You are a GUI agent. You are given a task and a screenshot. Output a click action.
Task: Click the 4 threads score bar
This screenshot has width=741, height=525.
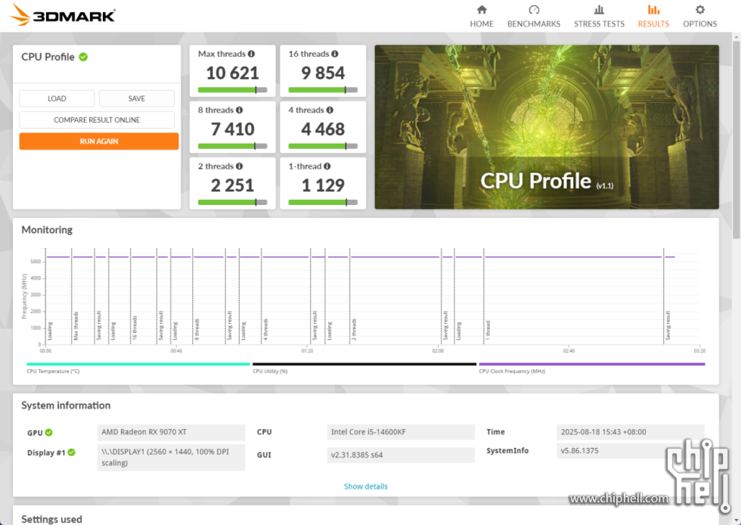coord(323,146)
